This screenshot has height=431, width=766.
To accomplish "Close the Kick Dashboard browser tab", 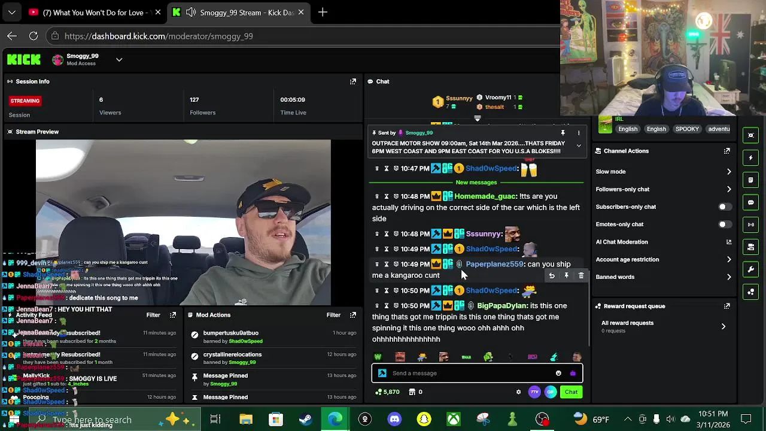I will pyautogui.click(x=300, y=12).
